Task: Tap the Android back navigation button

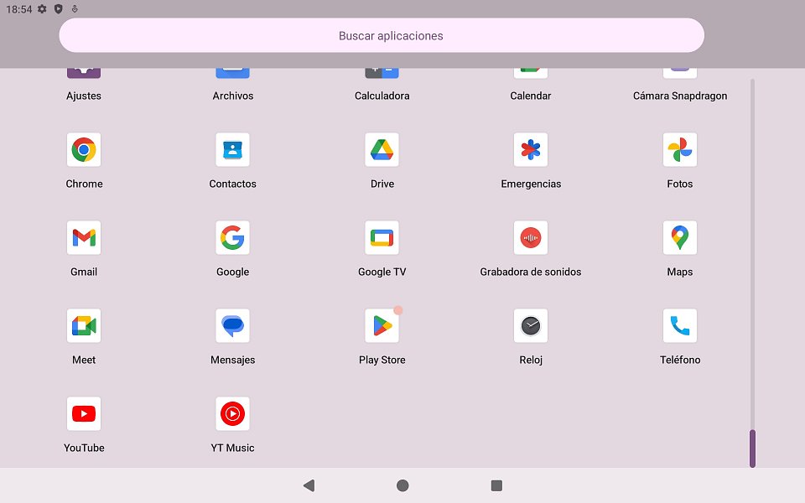Action: (x=309, y=485)
